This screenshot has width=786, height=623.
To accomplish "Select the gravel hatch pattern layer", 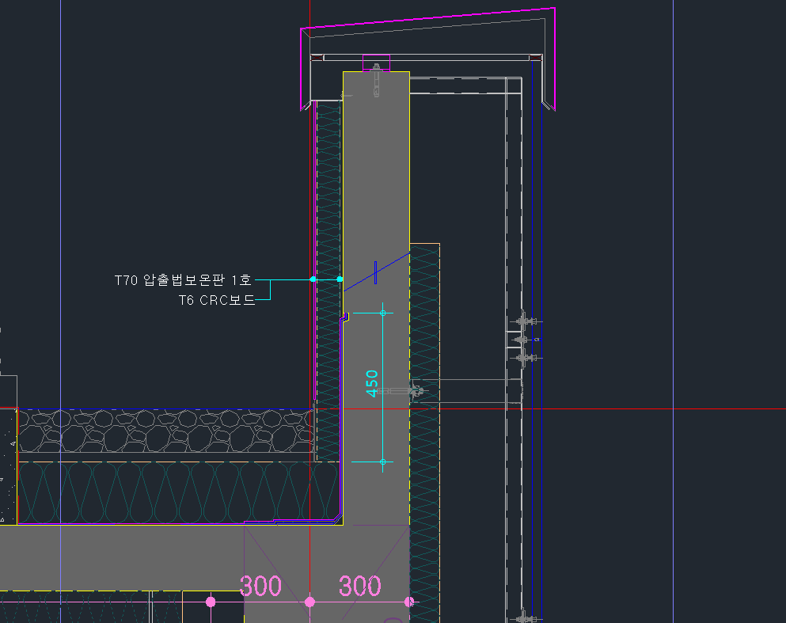I will click(x=158, y=431).
